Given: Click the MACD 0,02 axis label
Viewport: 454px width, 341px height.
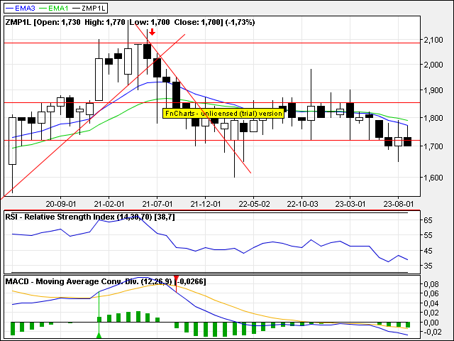Looking at the screenshot, I should (x=431, y=313).
